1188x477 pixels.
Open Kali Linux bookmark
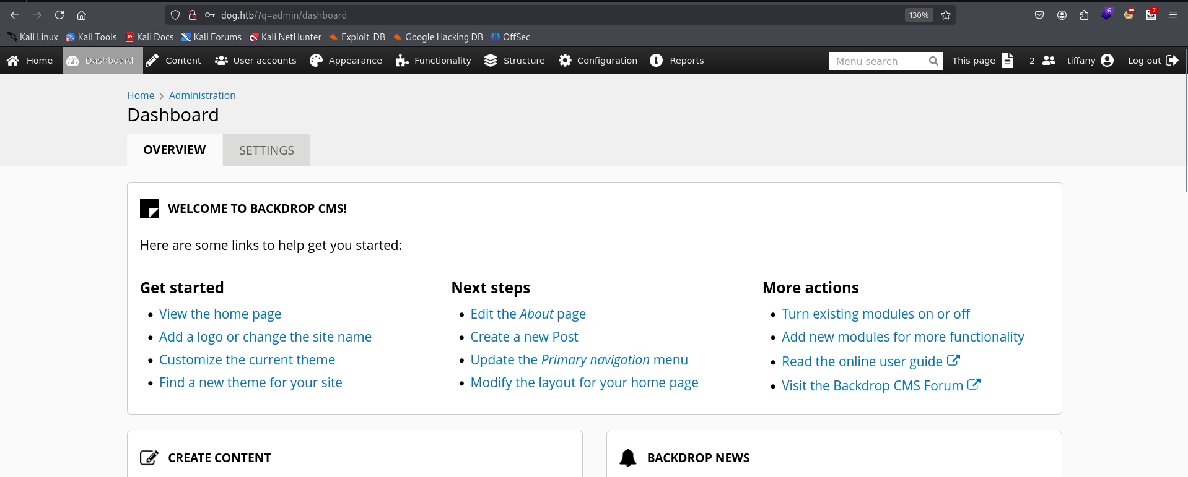coord(32,37)
